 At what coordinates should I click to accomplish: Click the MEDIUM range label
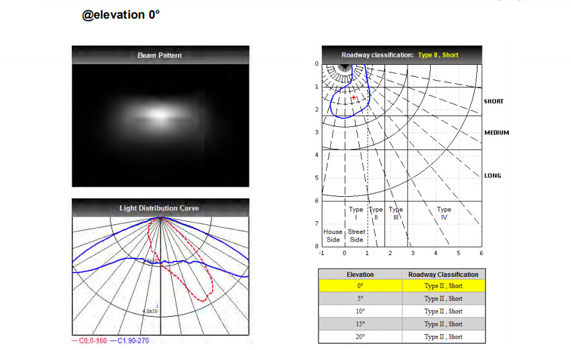point(497,133)
